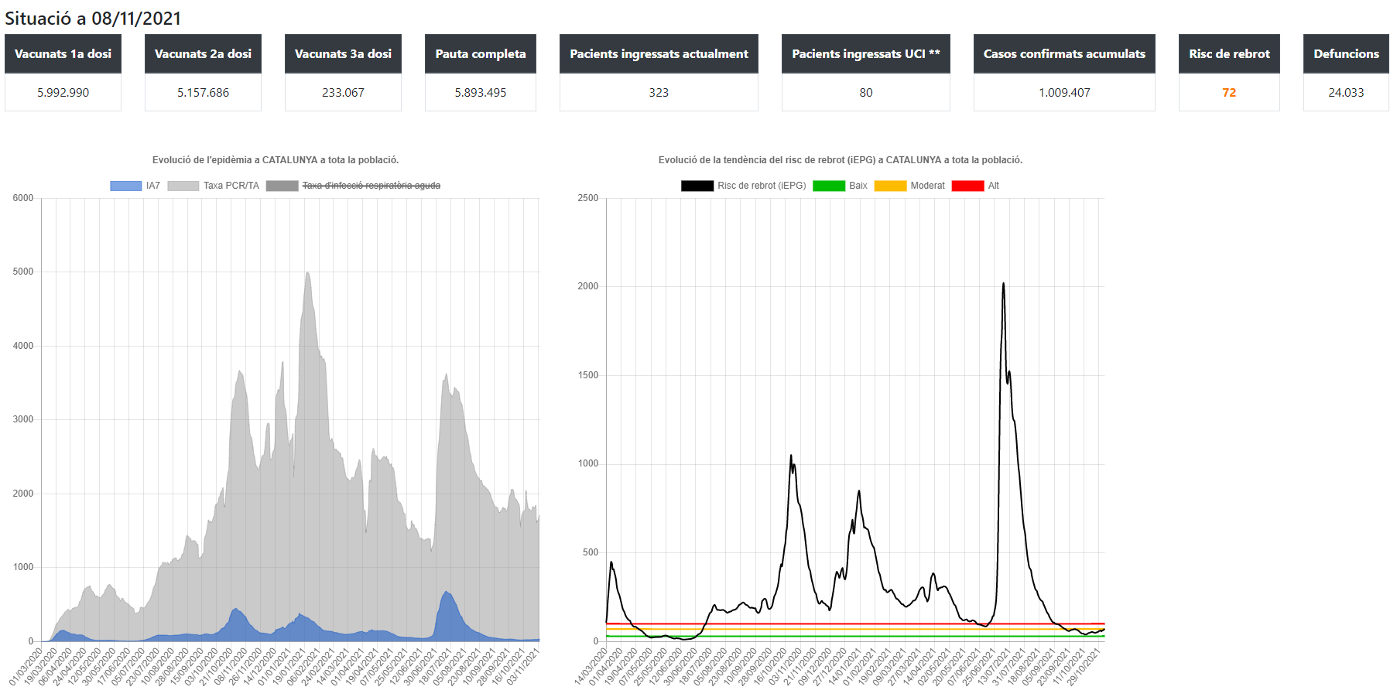The width and height of the screenshot is (1397, 697).
Task: Click the 14/03/2020 date label on the risk chart
Action: coord(591,667)
